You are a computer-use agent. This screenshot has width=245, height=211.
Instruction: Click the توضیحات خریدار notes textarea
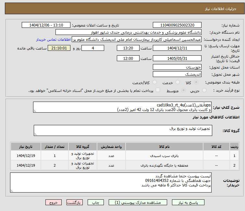pyautogui.click(x=111, y=183)
